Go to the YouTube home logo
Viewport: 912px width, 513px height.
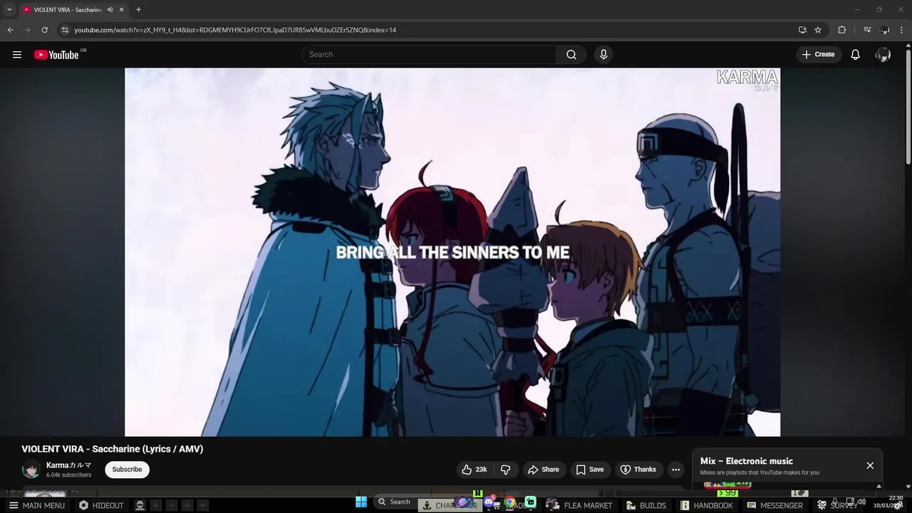coord(56,55)
